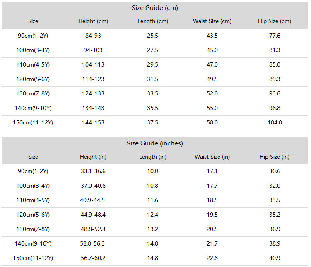Select the 33.1-36.6 height cell

pyautogui.click(x=93, y=172)
